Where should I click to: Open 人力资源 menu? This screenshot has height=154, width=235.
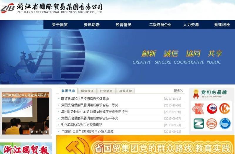tap(191, 25)
